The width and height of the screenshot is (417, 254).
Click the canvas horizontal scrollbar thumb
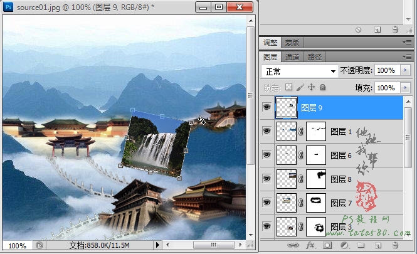coord(214,245)
